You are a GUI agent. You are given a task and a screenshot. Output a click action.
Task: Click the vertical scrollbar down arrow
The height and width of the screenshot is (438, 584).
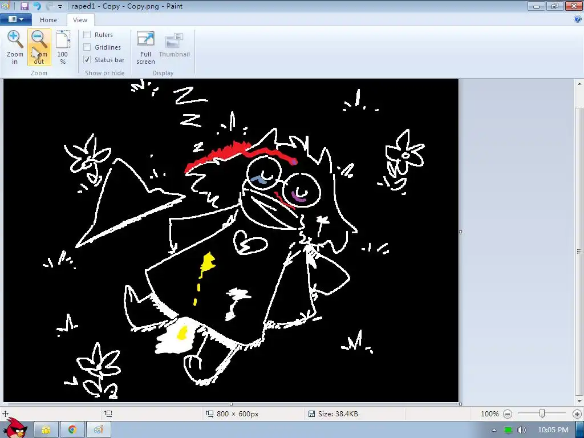(x=579, y=401)
